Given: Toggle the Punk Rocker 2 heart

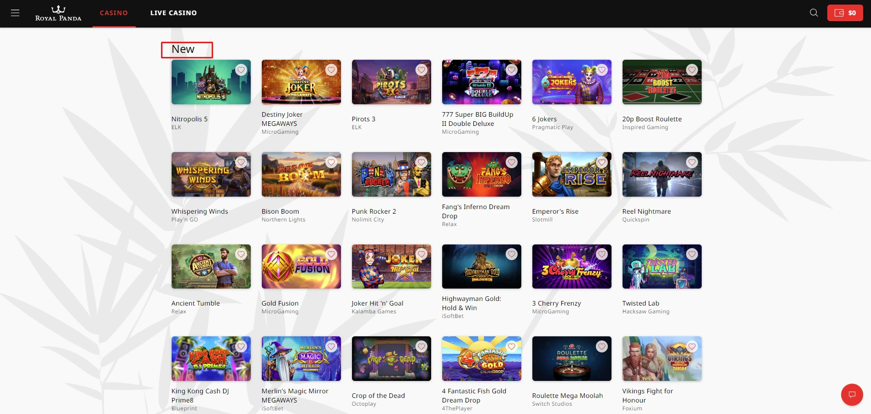Looking at the screenshot, I should [421, 162].
